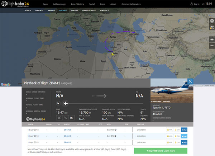This screenshot has width=215, height=156.
Task: Open the Statistics tab
Action: [104, 10]
